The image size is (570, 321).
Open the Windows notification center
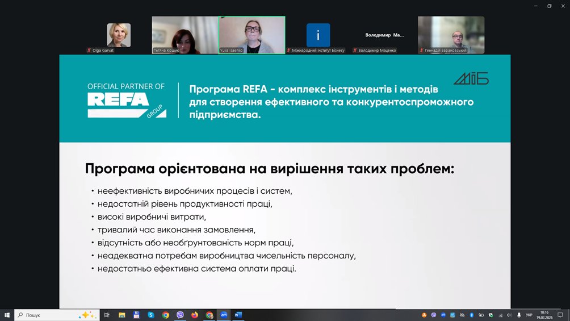[x=560, y=315]
